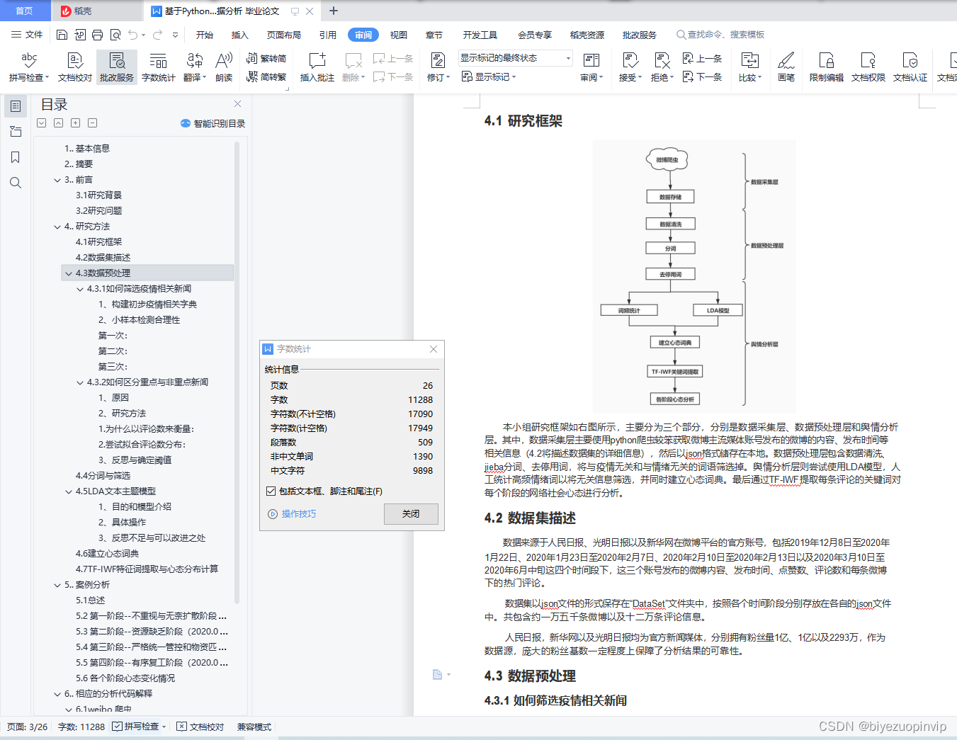The image size is (957, 740).
Task: Open the Spell Check (拼写检查) tool
Action: pos(29,67)
